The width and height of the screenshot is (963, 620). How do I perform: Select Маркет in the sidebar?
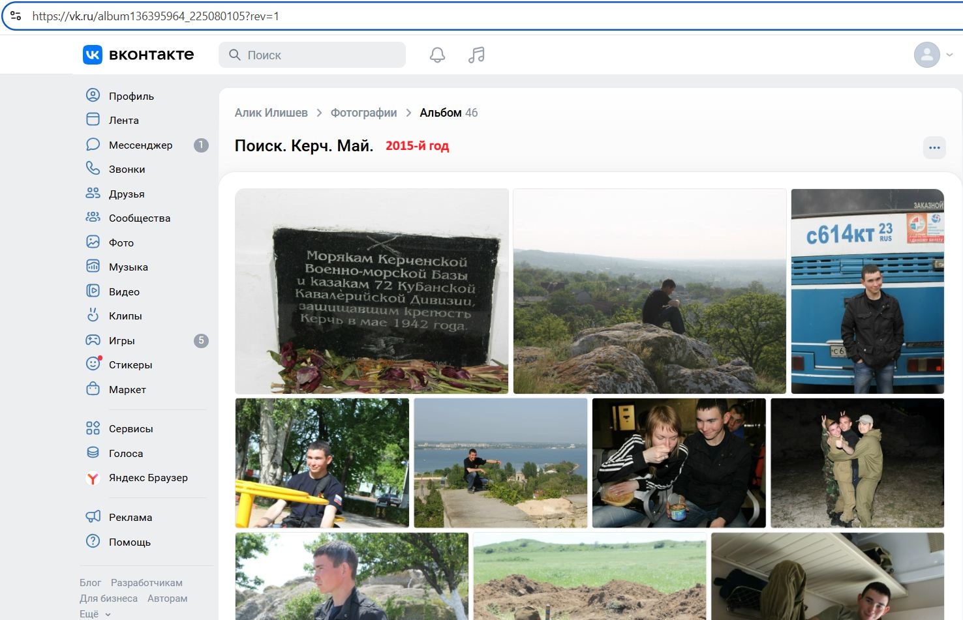pos(127,389)
